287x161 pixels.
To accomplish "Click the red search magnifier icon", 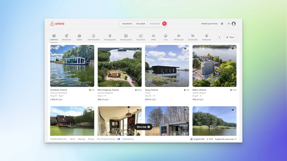I will click(x=164, y=24).
